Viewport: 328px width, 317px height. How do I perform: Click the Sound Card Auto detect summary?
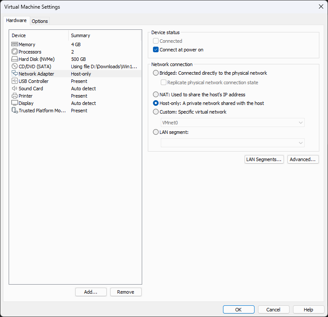coord(83,89)
